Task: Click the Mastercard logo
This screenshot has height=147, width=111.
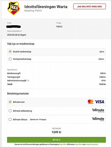Action: (x=90, y=102)
